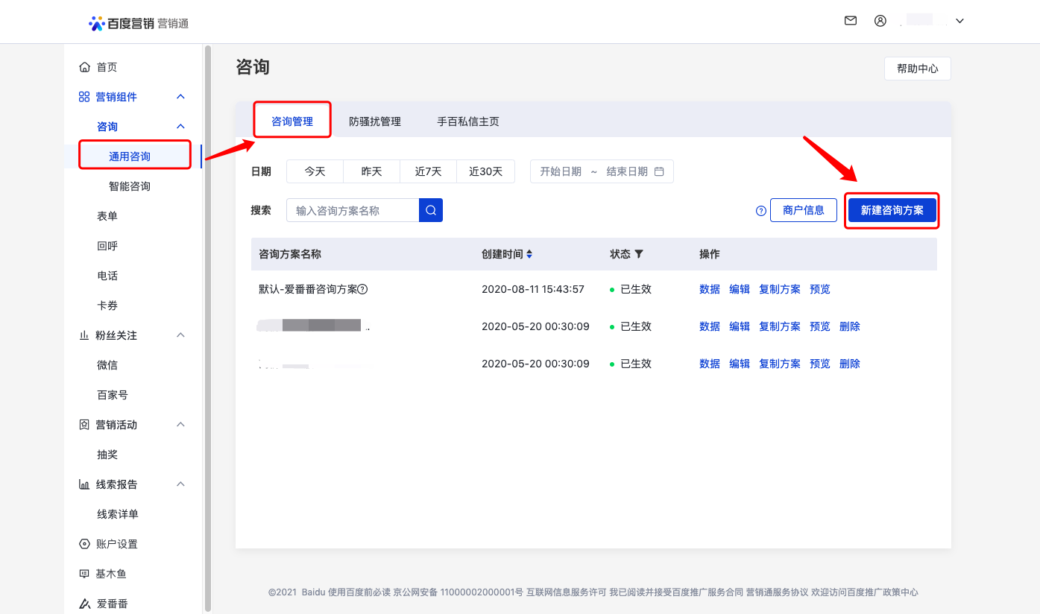1040x614 pixels.
Task: Click the 账户设置 settings icon
Action: coord(84,543)
